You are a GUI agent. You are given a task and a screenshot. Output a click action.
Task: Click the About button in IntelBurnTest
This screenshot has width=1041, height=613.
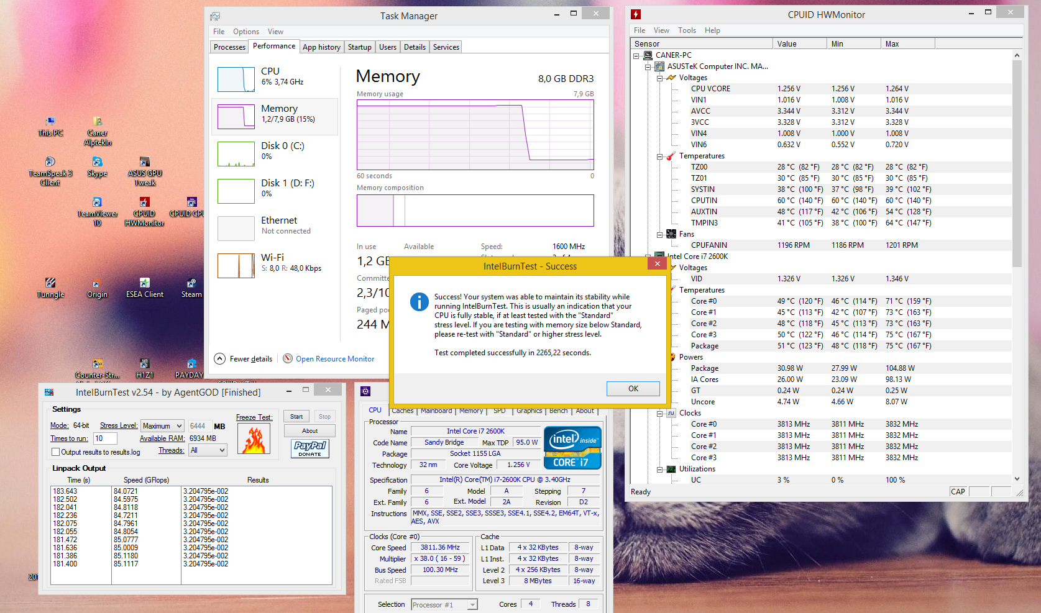click(310, 430)
